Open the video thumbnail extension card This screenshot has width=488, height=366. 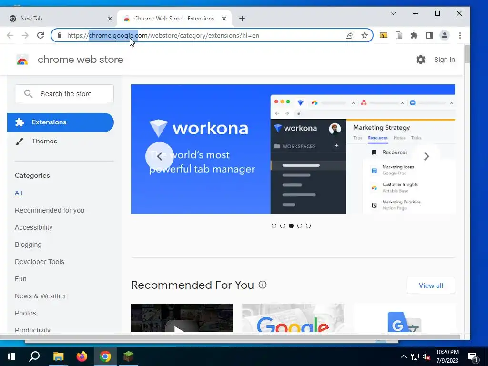tap(182, 318)
